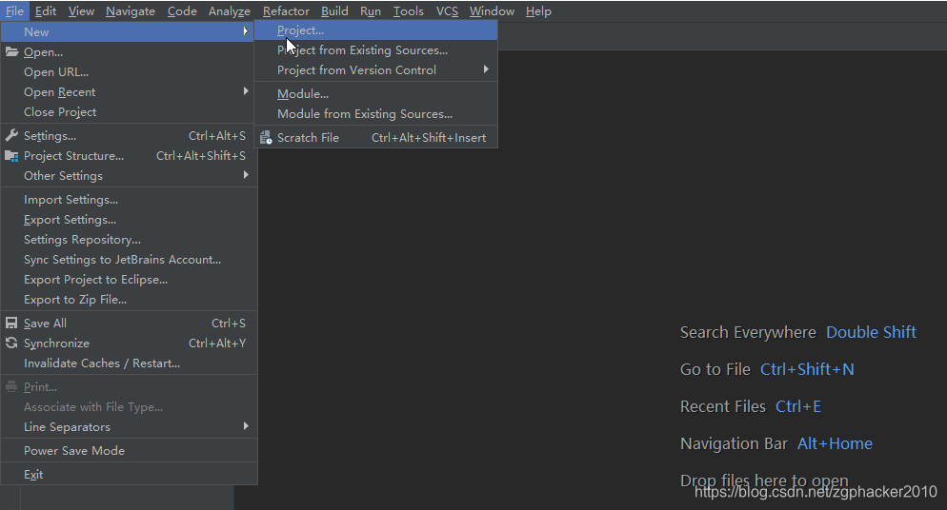Image resolution: width=947 pixels, height=510 pixels.
Task: Choose Module... in the New submenu
Action: click(375, 93)
